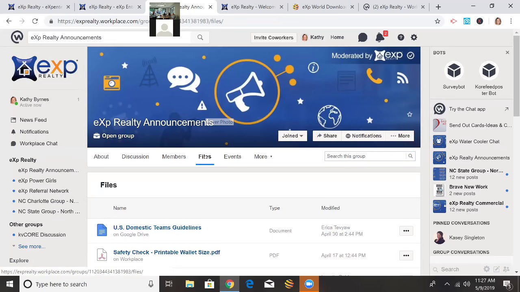Open Microsoft Edge in taskbar
Viewport: 520px width, 292px height.
click(x=249, y=284)
